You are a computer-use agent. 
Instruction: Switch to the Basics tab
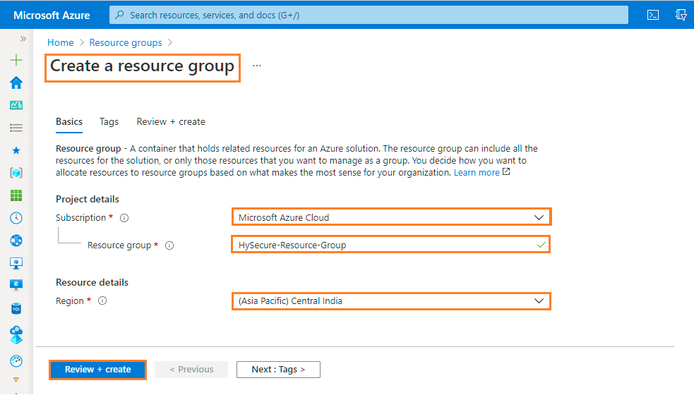[x=69, y=121]
